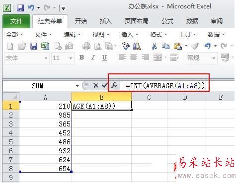Redo from the Quick Access Toolbar
The height and width of the screenshot is (183, 236).
[47, 7]
